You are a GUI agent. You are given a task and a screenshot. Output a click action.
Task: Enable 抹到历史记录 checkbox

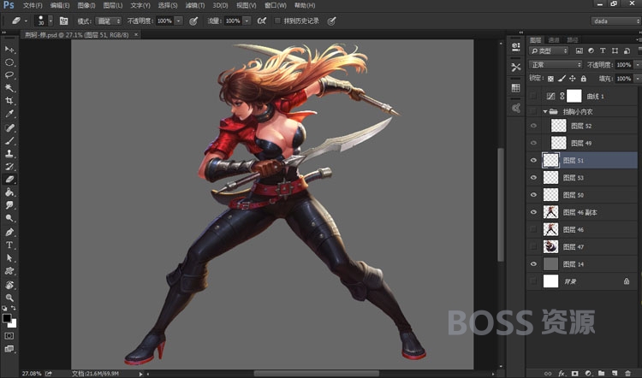coord(277,21)
